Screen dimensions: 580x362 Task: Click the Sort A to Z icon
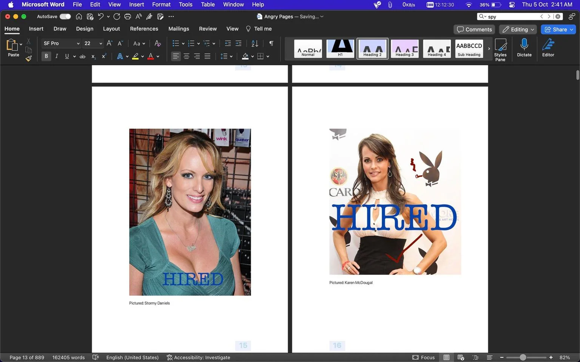pyautogui.click(x=255, y=43)
